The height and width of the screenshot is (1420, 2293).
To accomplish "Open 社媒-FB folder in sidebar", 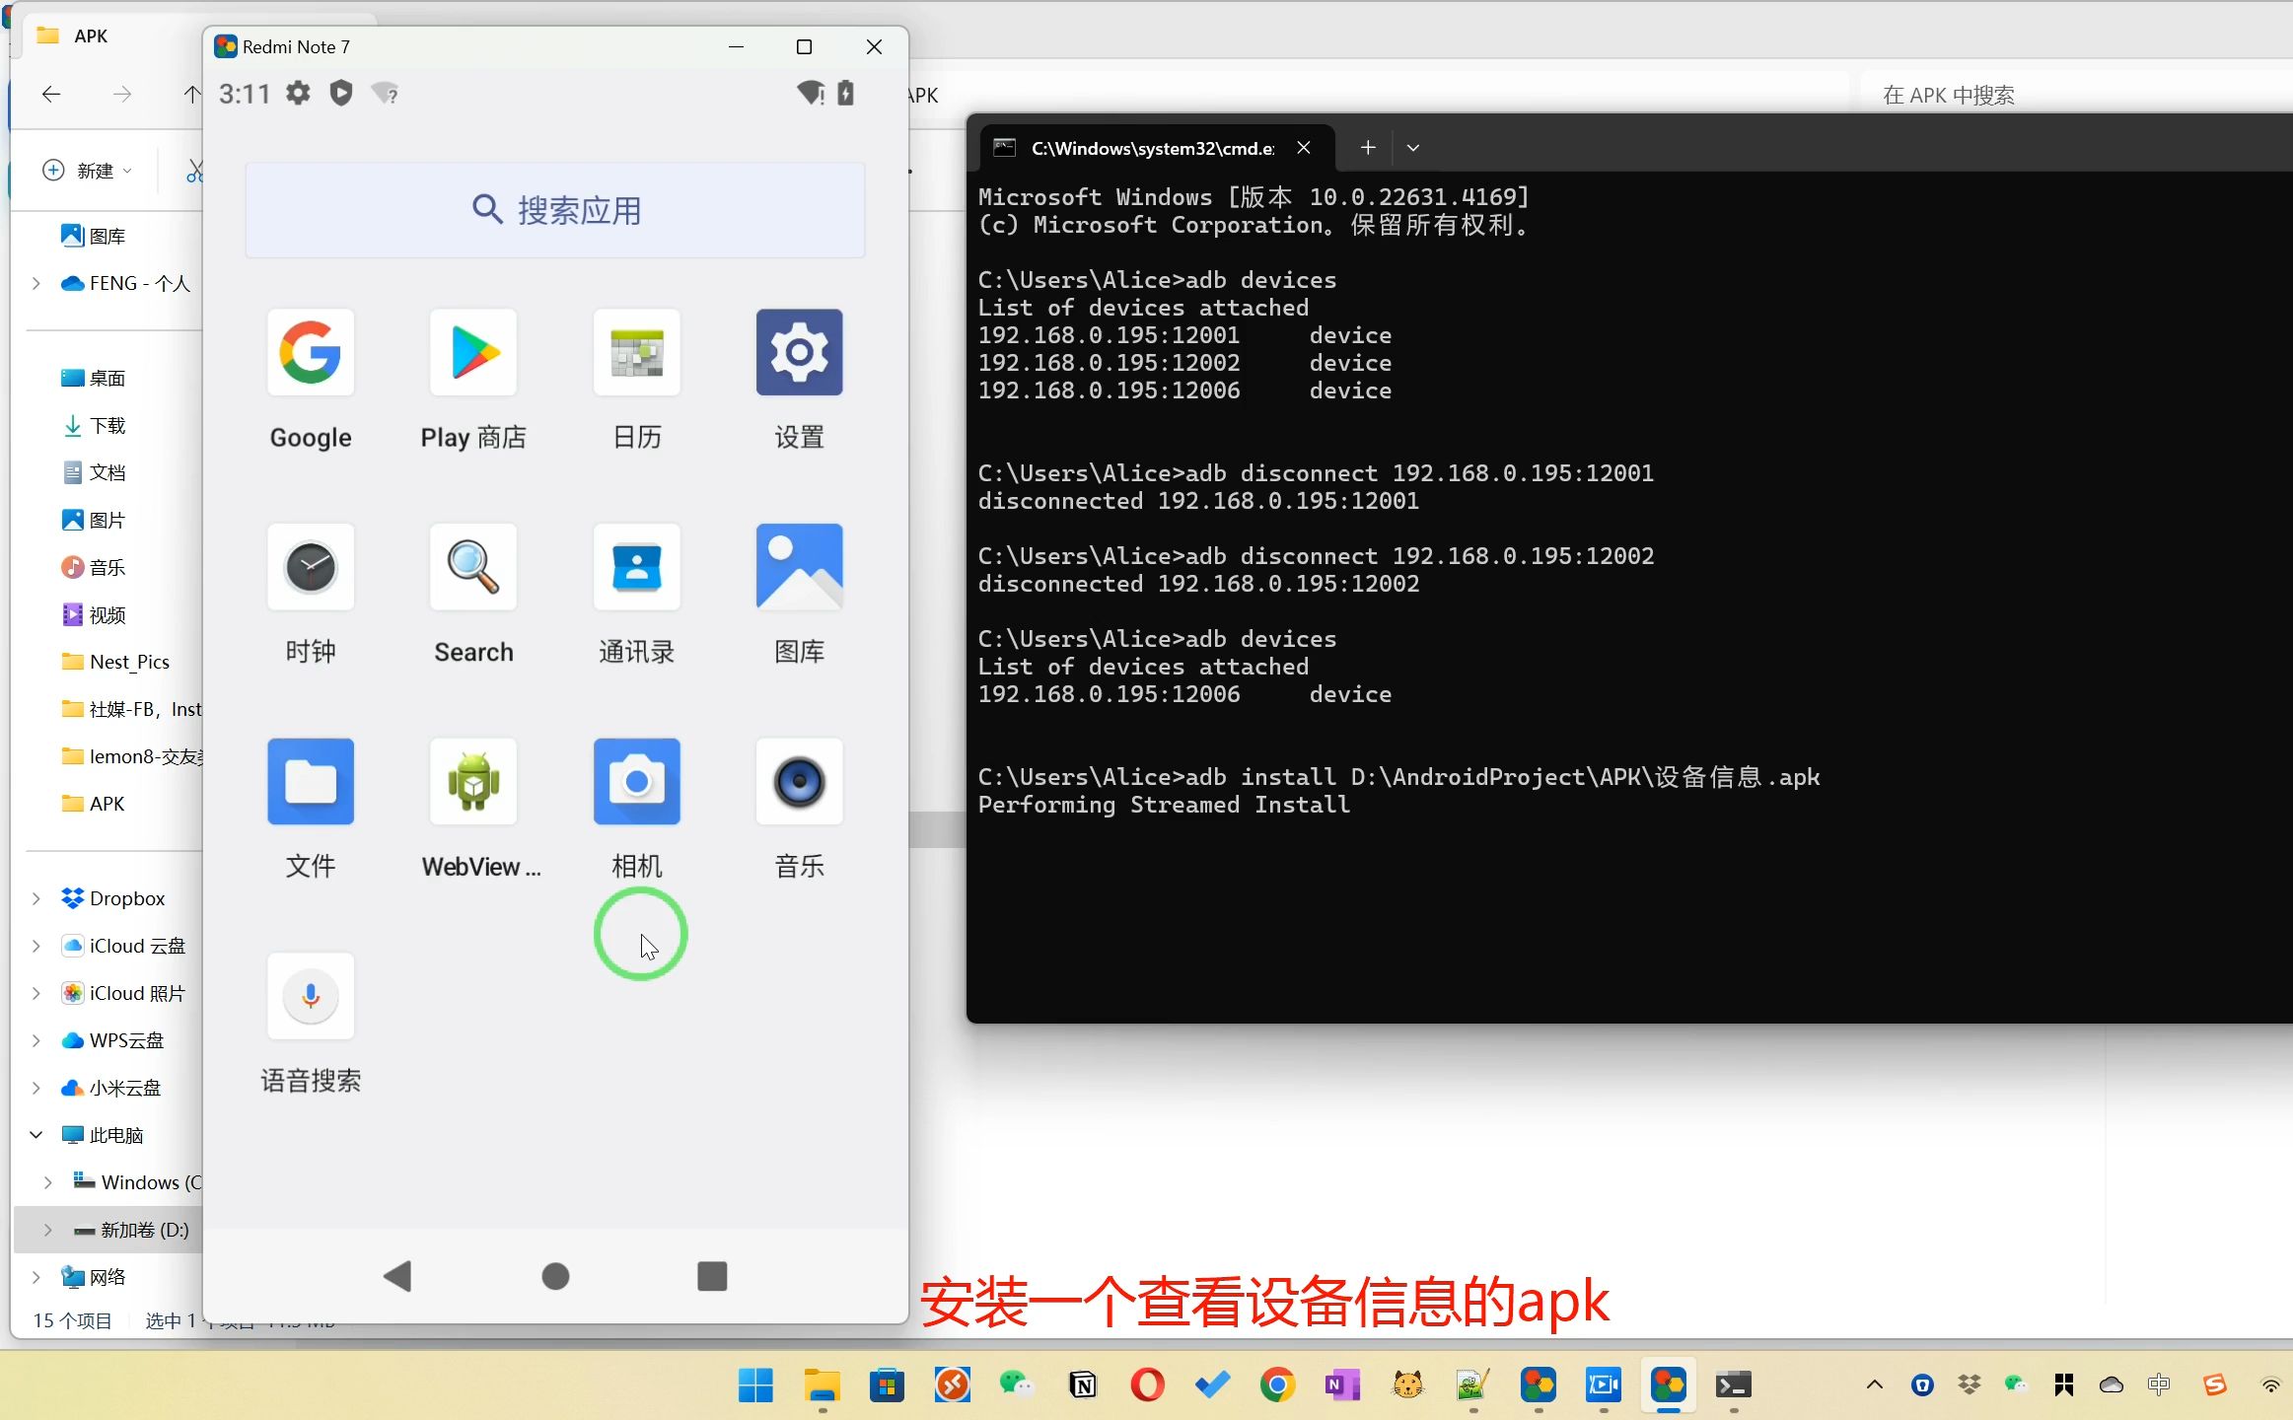I will point(132,709).
